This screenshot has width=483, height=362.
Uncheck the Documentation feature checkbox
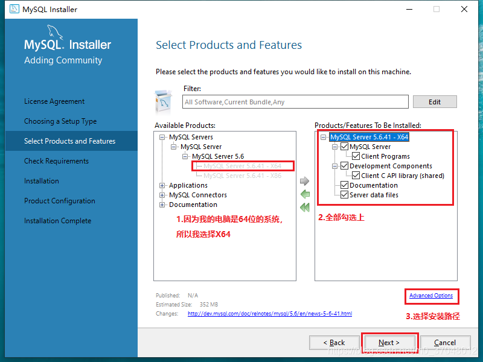pos(344,185)
